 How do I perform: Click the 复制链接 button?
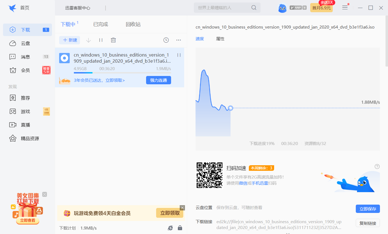tap(368, 223)
